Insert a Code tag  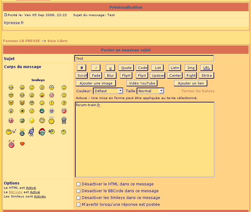[142, 68]
